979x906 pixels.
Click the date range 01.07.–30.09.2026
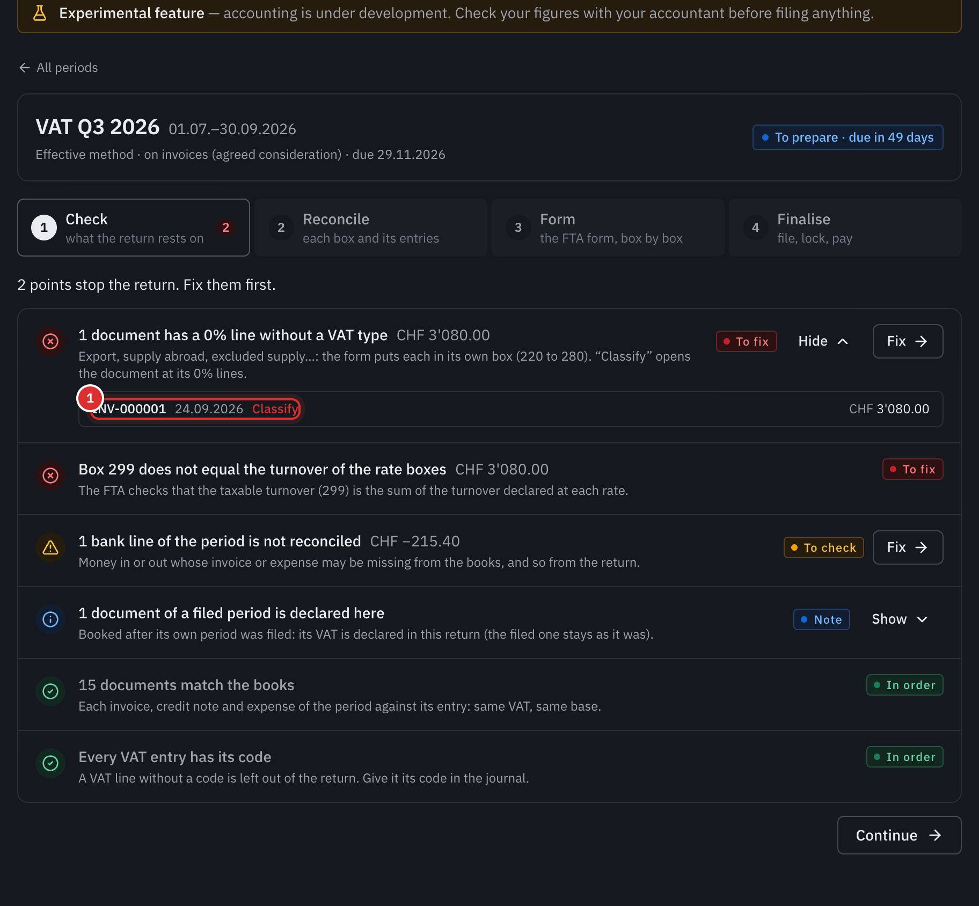232,129
